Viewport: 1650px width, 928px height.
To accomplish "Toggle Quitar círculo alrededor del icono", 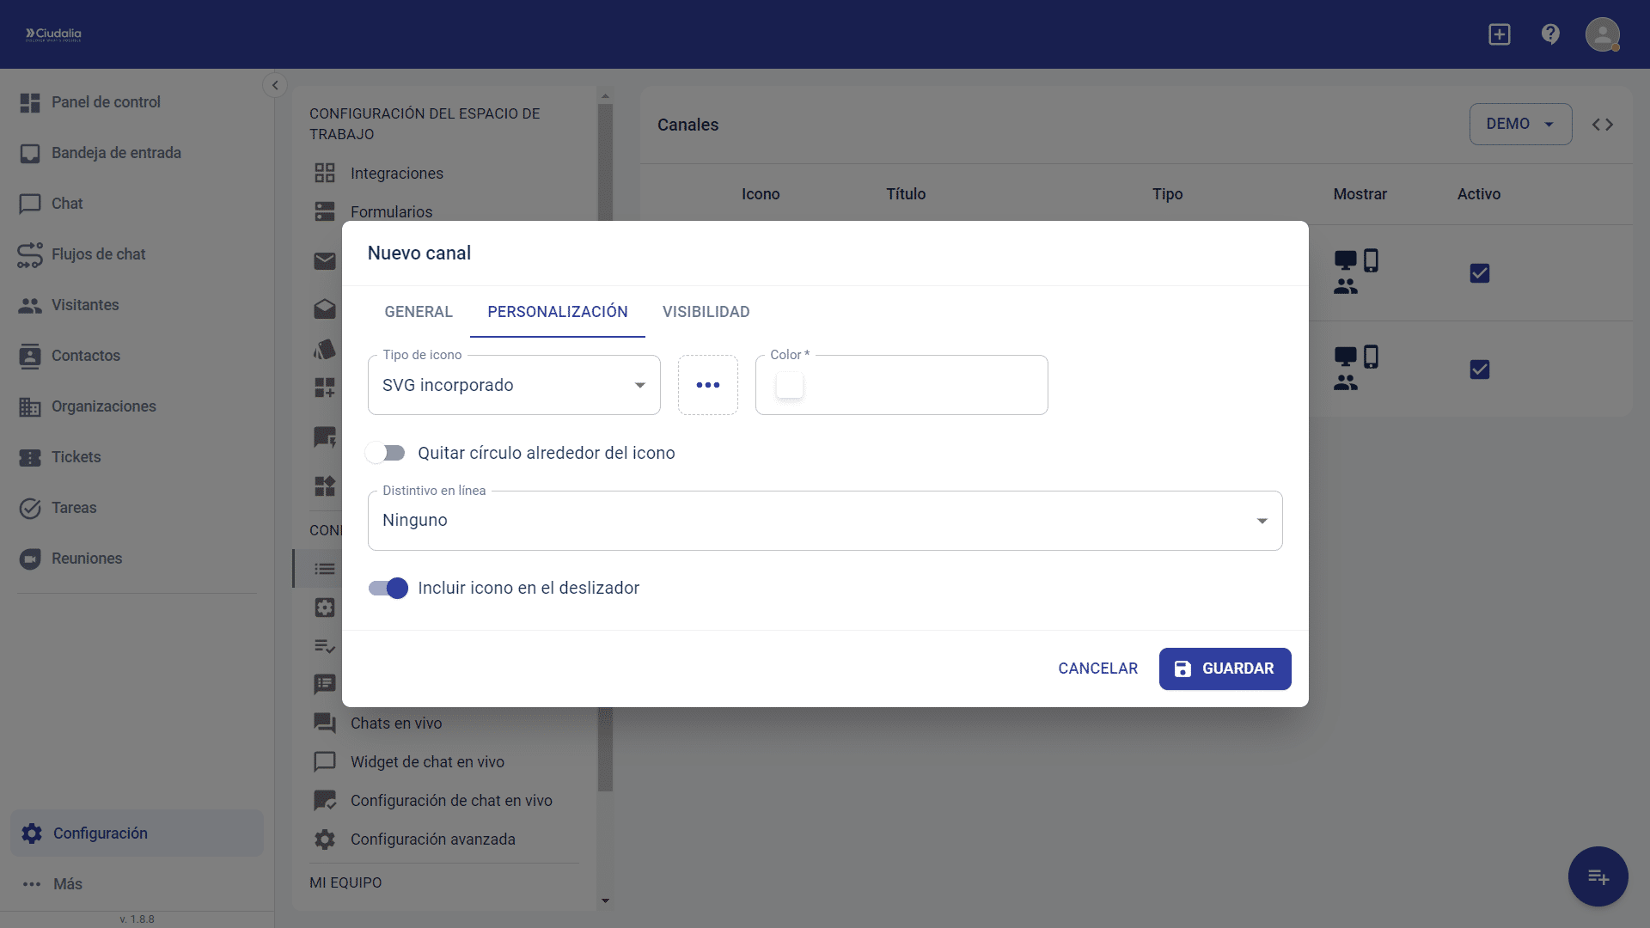I will coord(386,453).
